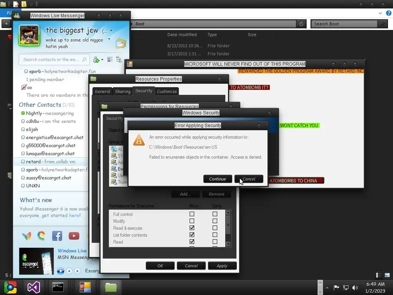
Task: Uncheck Allow for Read & execute
Action: point(192,228)
